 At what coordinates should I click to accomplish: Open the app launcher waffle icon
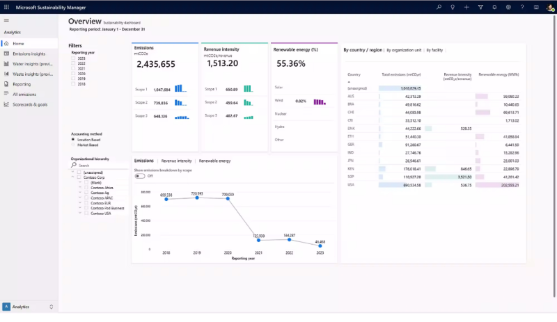pyautogui.click(x=6, y=7)
